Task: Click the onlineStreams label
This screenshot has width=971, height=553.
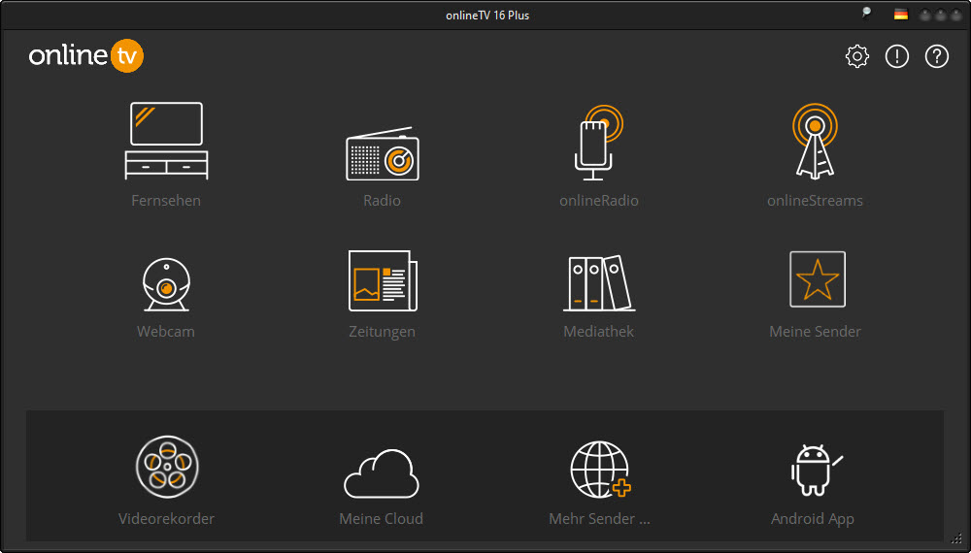Action: pos(815,201)
